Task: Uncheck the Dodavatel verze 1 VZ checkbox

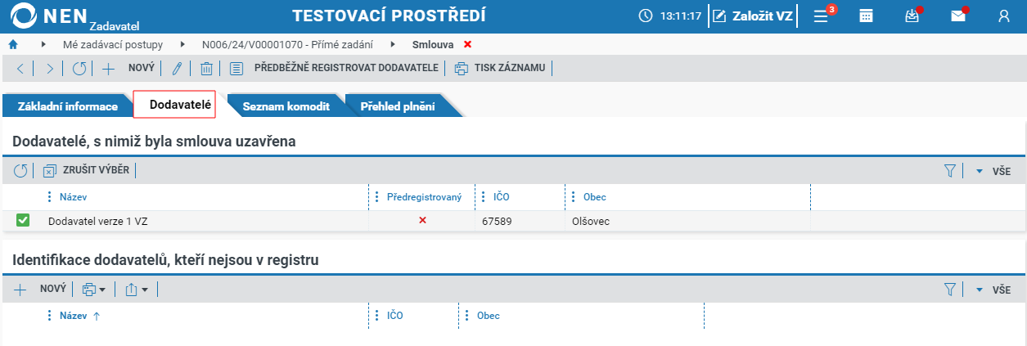Action: pos(23,220)
